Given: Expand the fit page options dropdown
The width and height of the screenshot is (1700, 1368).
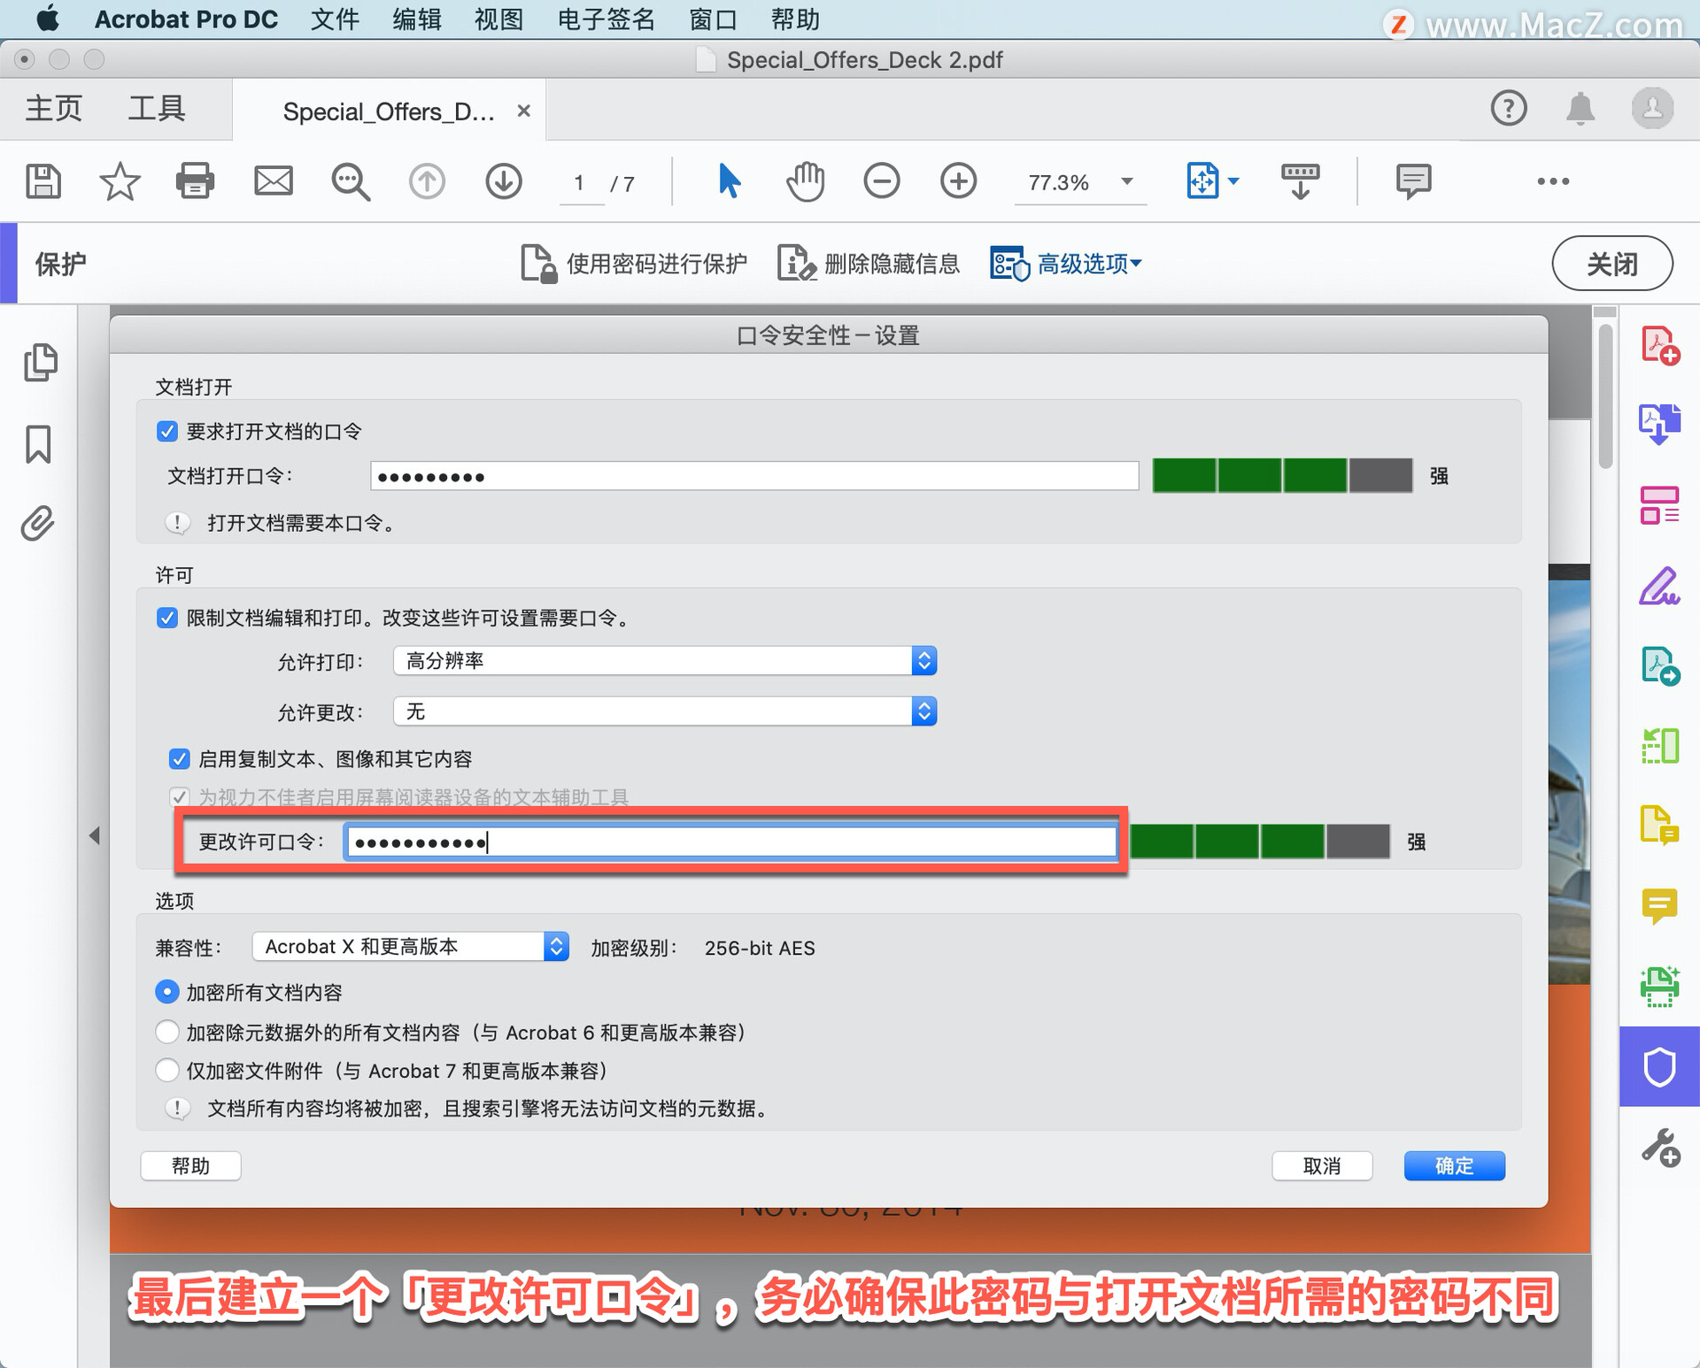Looking at the screenshot, I should tap(1234, 181).
